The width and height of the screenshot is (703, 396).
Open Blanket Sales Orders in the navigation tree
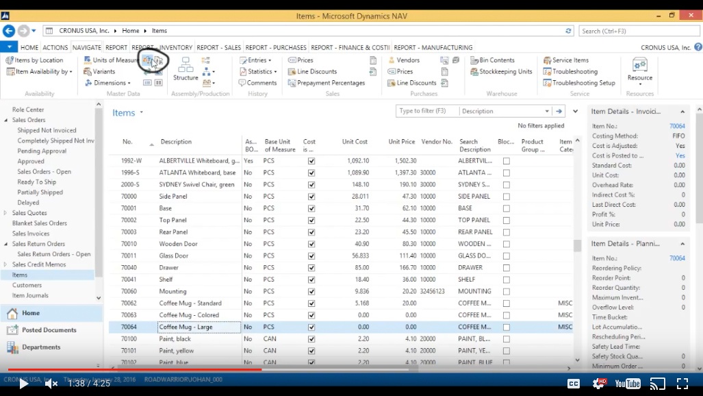click(40, 223)
